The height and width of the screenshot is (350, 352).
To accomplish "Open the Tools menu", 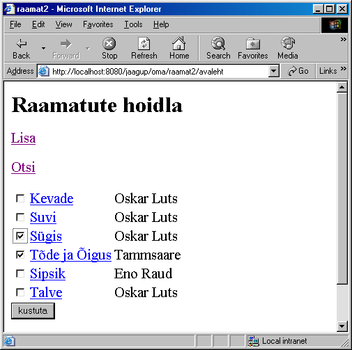I will click(x=133, y=24).
